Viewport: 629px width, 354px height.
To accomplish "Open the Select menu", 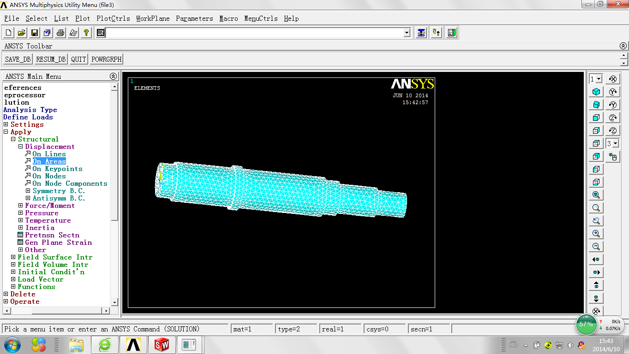I will tap(36, 18).
